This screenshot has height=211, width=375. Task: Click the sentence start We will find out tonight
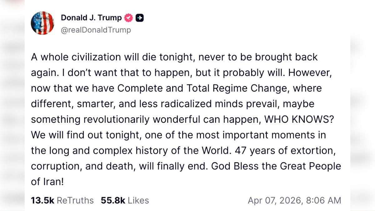click(86, 135)
